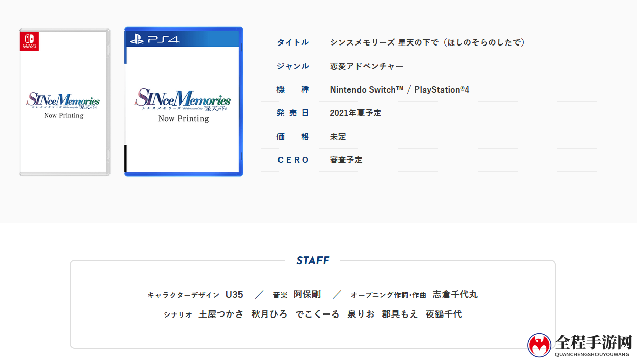Screen dimensions: 637x360
Task: Click the 機種 row label
Action: pos(293,89)
